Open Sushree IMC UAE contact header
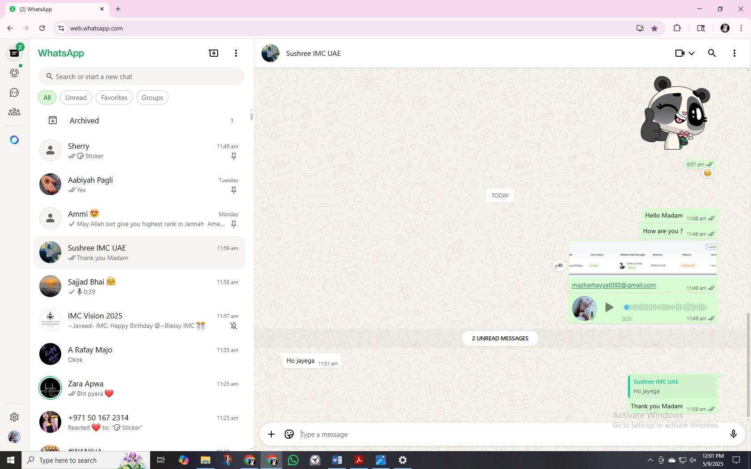751x469 pixels. tap(313, 53)
